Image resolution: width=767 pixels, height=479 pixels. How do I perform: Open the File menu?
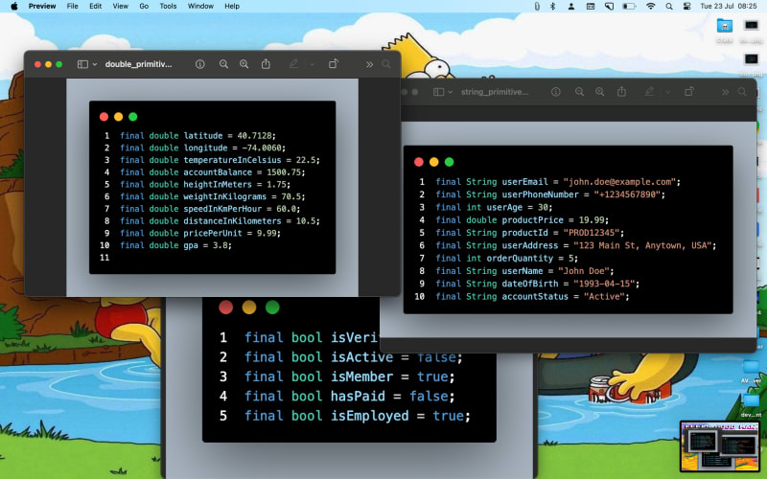(x=73, y=6)
